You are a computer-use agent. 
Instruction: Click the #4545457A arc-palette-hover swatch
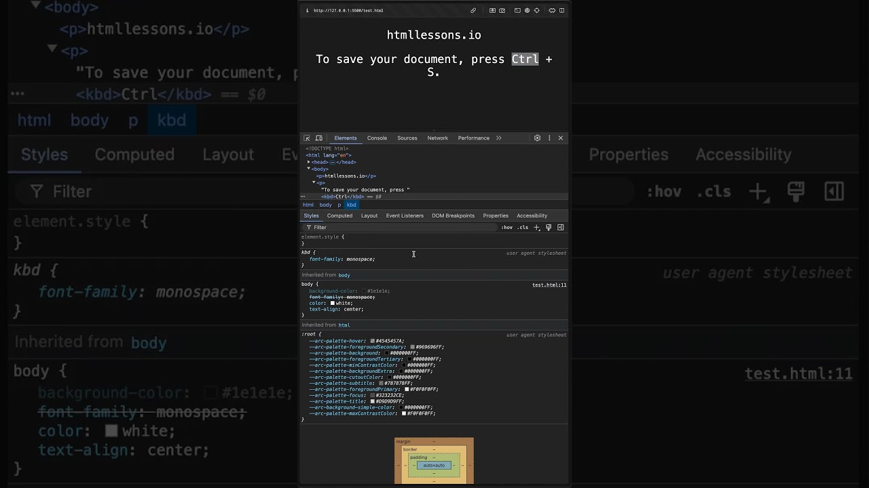[372, 341]
